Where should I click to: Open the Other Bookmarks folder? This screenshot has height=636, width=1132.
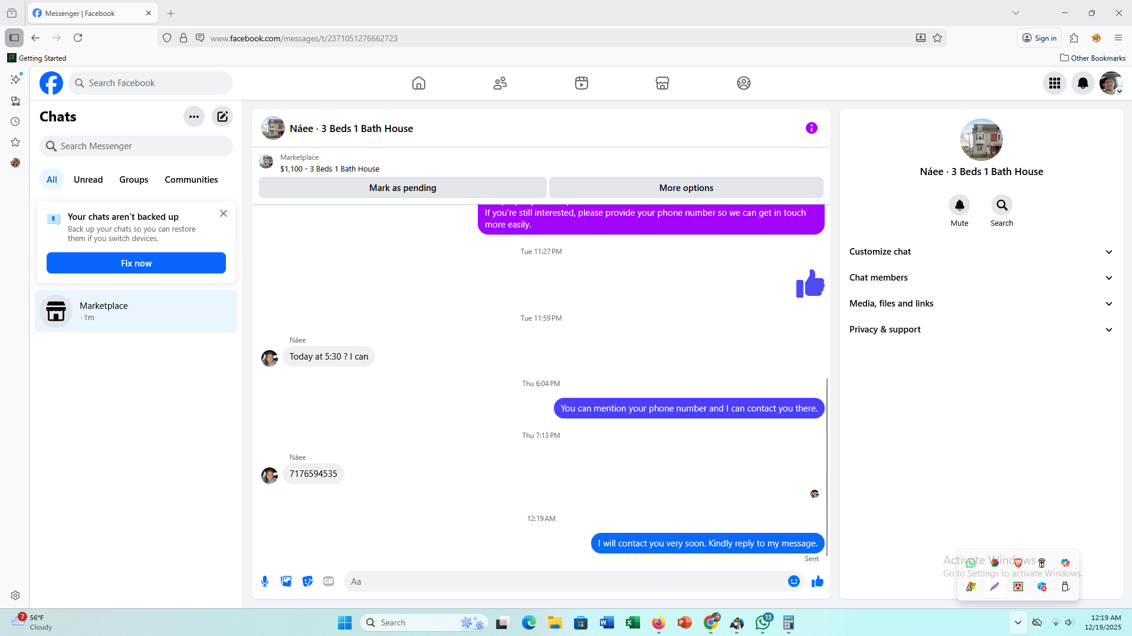1092,58
